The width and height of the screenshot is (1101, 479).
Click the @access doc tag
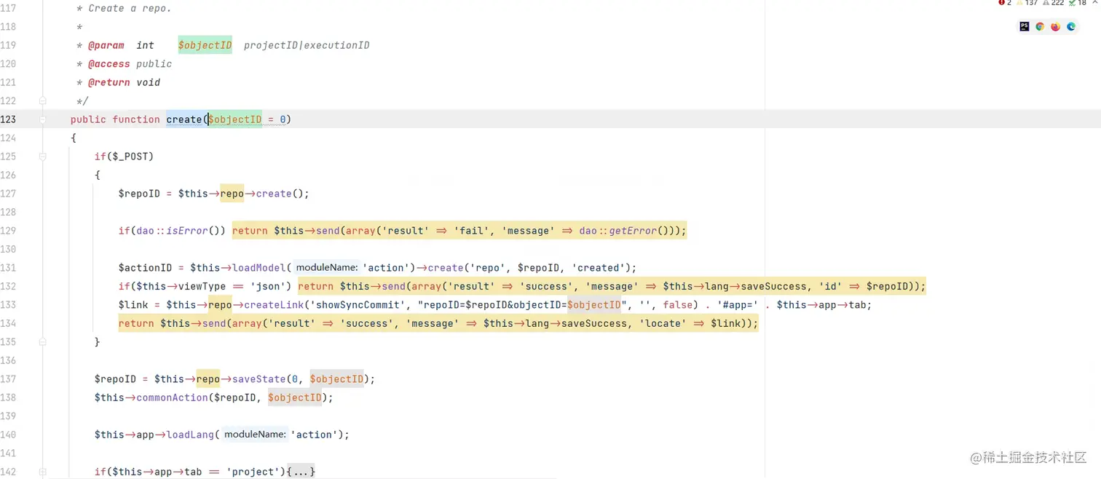pyautogui.click(x=109, y=64)
